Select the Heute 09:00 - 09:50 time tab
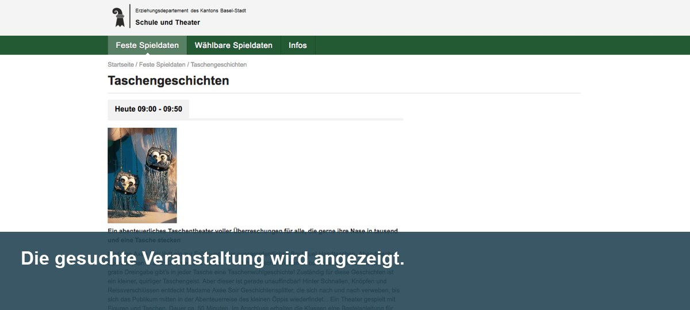Viewport: 690px width, 310px height. pos(148,109)
